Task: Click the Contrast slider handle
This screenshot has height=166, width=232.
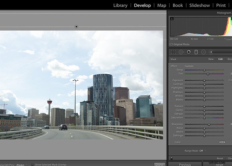Action: click(x=204, y=84)
